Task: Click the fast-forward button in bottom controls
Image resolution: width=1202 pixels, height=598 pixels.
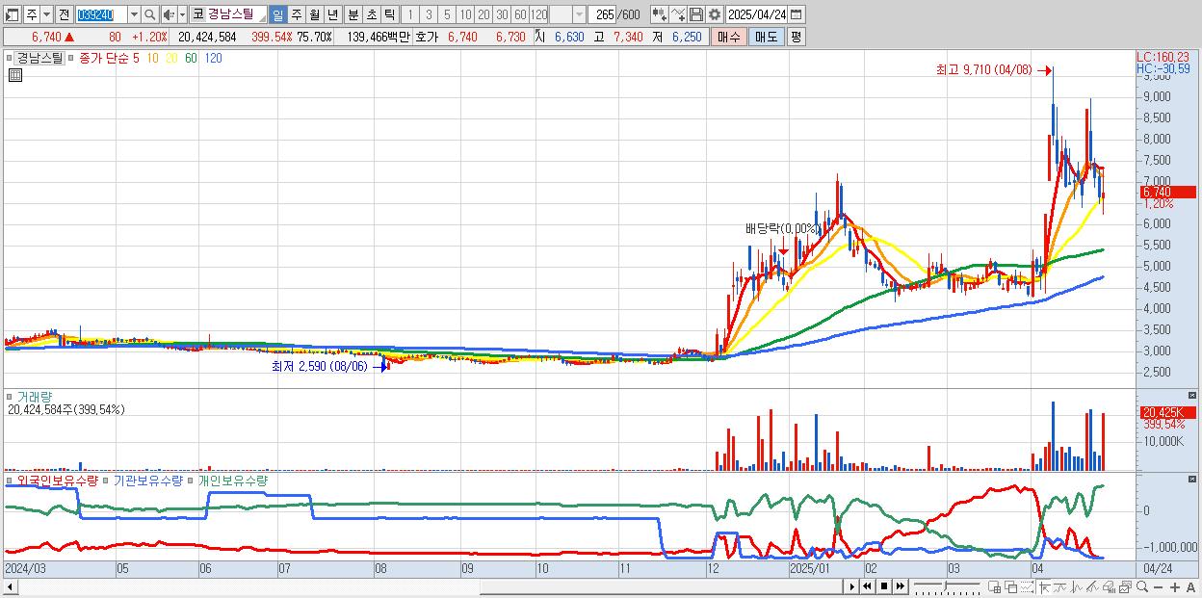Action: 900,586
